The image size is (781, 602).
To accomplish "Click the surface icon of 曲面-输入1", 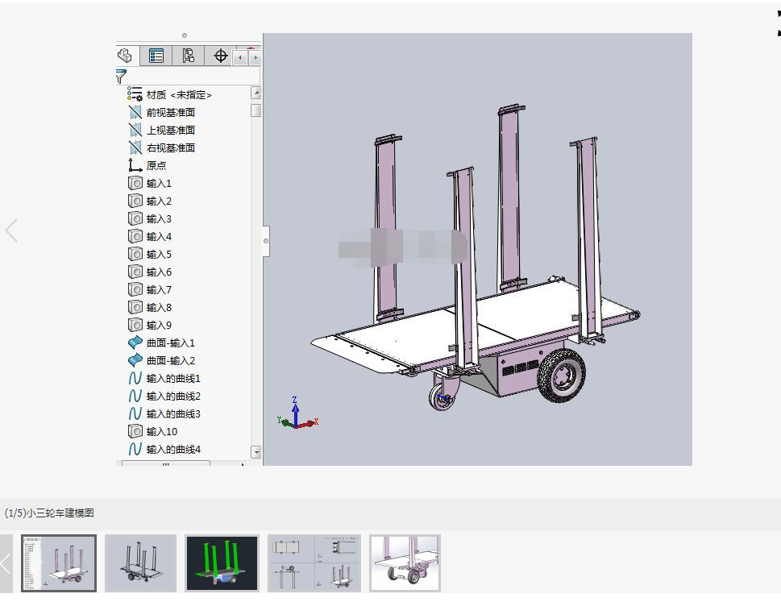I will (x=135, y=343).
